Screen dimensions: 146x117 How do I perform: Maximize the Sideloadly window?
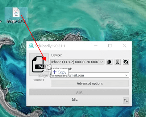110,46
